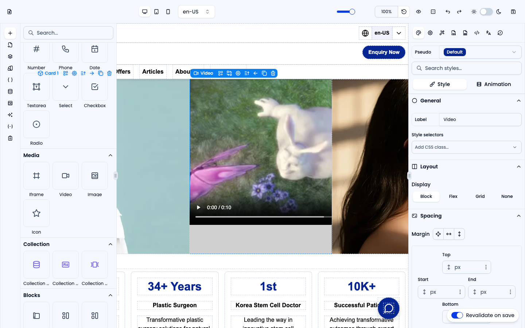Toggle the light/dark mode switch
The width and height of the screenshot is (525, 328).
(x=486, y=12)
